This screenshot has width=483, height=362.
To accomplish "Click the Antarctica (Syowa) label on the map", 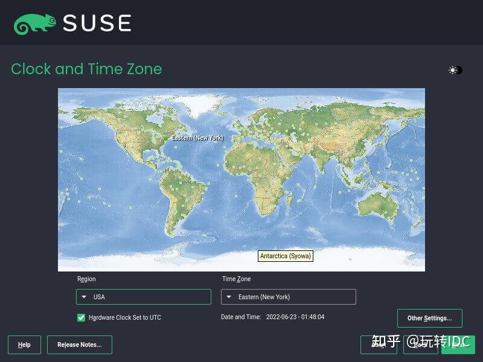I will [x=285, y=256].
